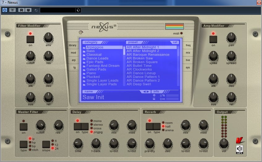Click the Delay time knob

78,144
